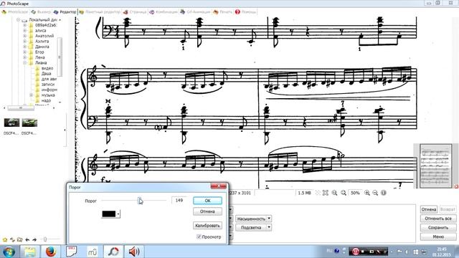Click the favorites star icon
The width and height of the screenshot is (459, 258).
(x=5, y=239)
